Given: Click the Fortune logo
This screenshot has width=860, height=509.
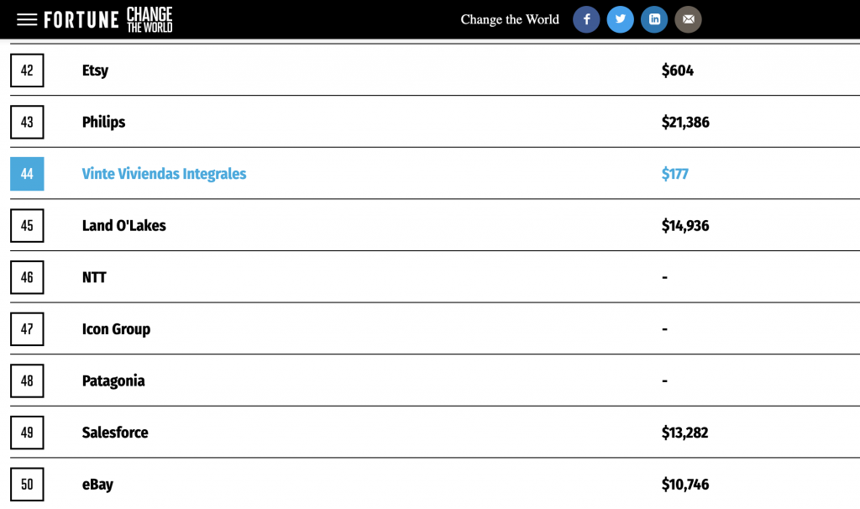Looking at the screenshot, I should [81, 19].
